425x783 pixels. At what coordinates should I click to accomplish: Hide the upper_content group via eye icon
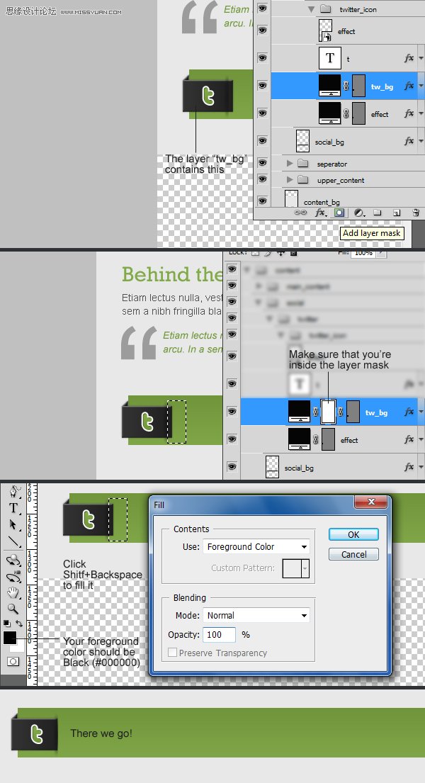[261, 180]
